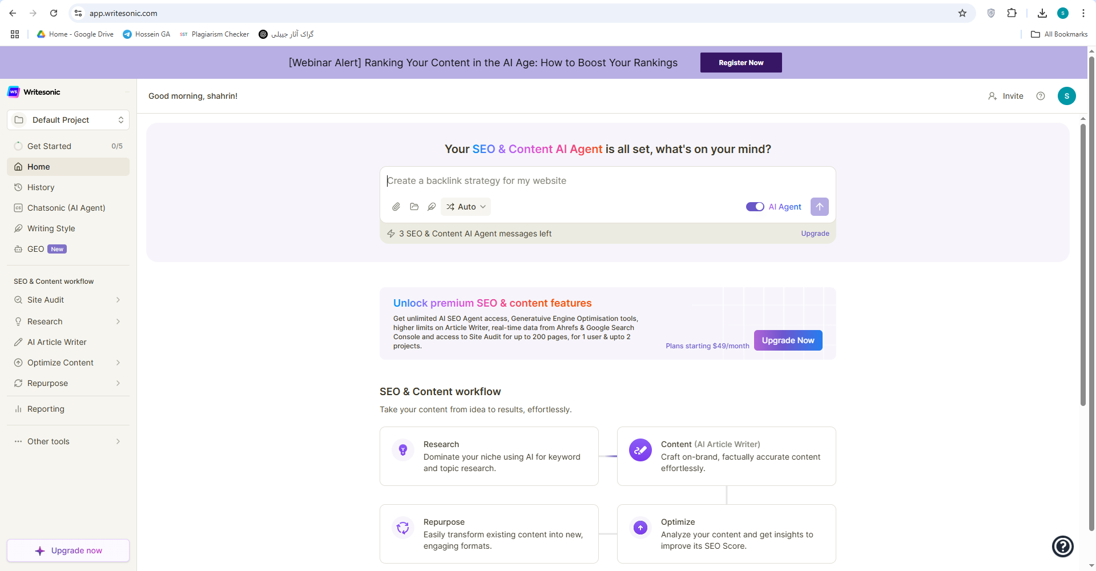Open the folder icon in prompt box

point(414,207)
